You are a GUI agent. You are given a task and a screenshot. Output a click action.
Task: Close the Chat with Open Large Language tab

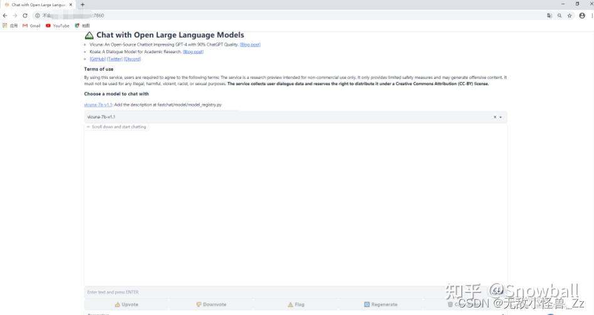(71, 5)
